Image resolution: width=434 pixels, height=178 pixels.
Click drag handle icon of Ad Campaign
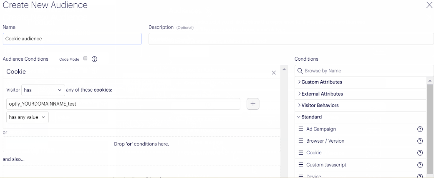tap(300, 129)
